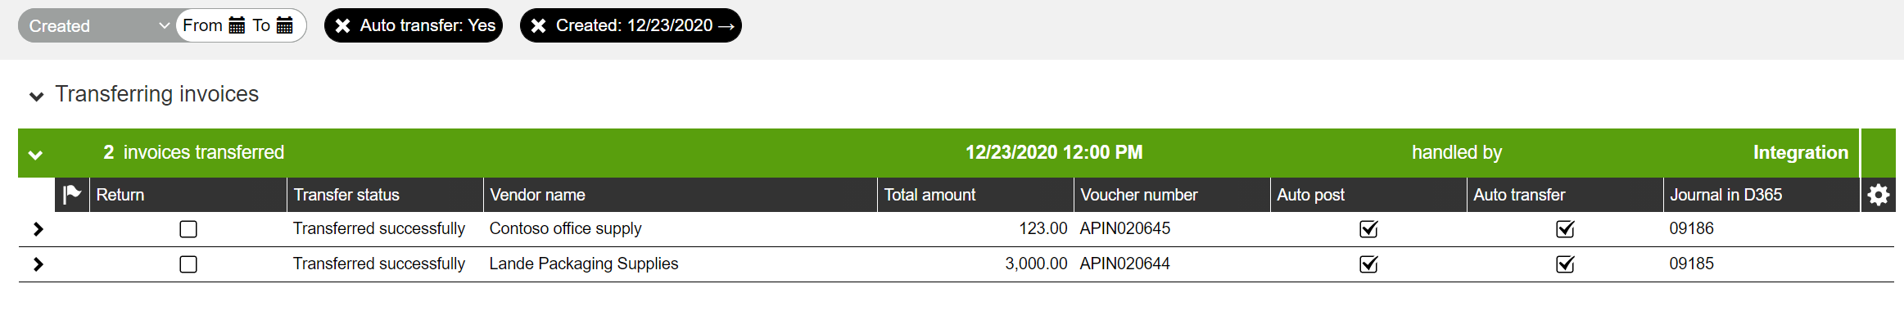Check Return box for Lande Packaging Supplies

point(188,264)
